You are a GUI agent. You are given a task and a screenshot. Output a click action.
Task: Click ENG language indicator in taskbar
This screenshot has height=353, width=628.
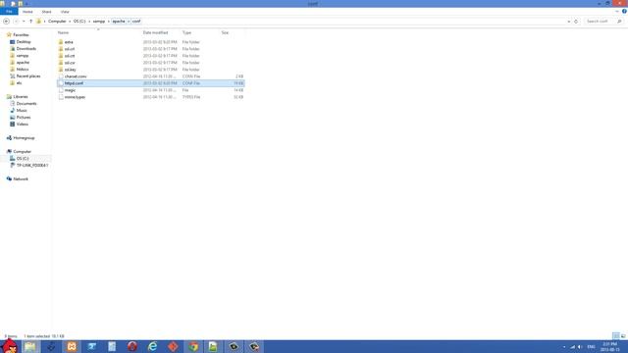click(591, 346)
